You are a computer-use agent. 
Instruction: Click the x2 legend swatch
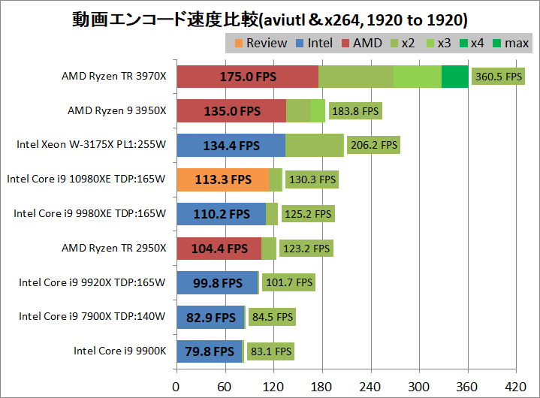(394, 44)
